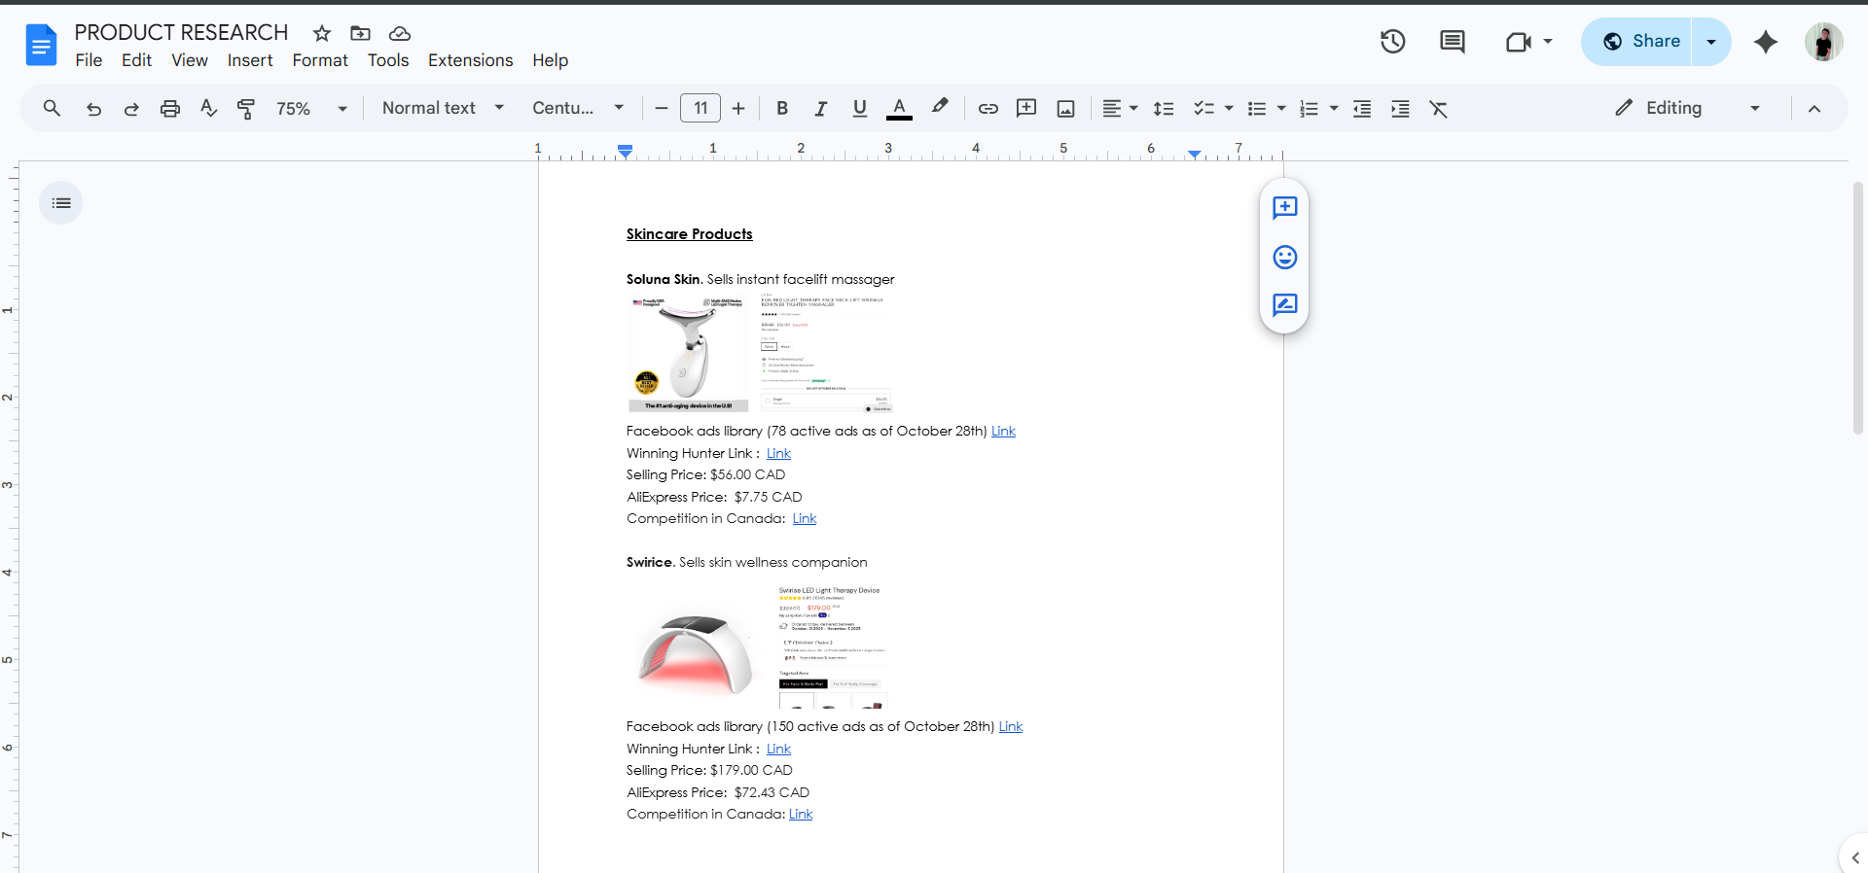Show all comments panel
This screenshot has height=873, width=1868.
pos(1453,41)
